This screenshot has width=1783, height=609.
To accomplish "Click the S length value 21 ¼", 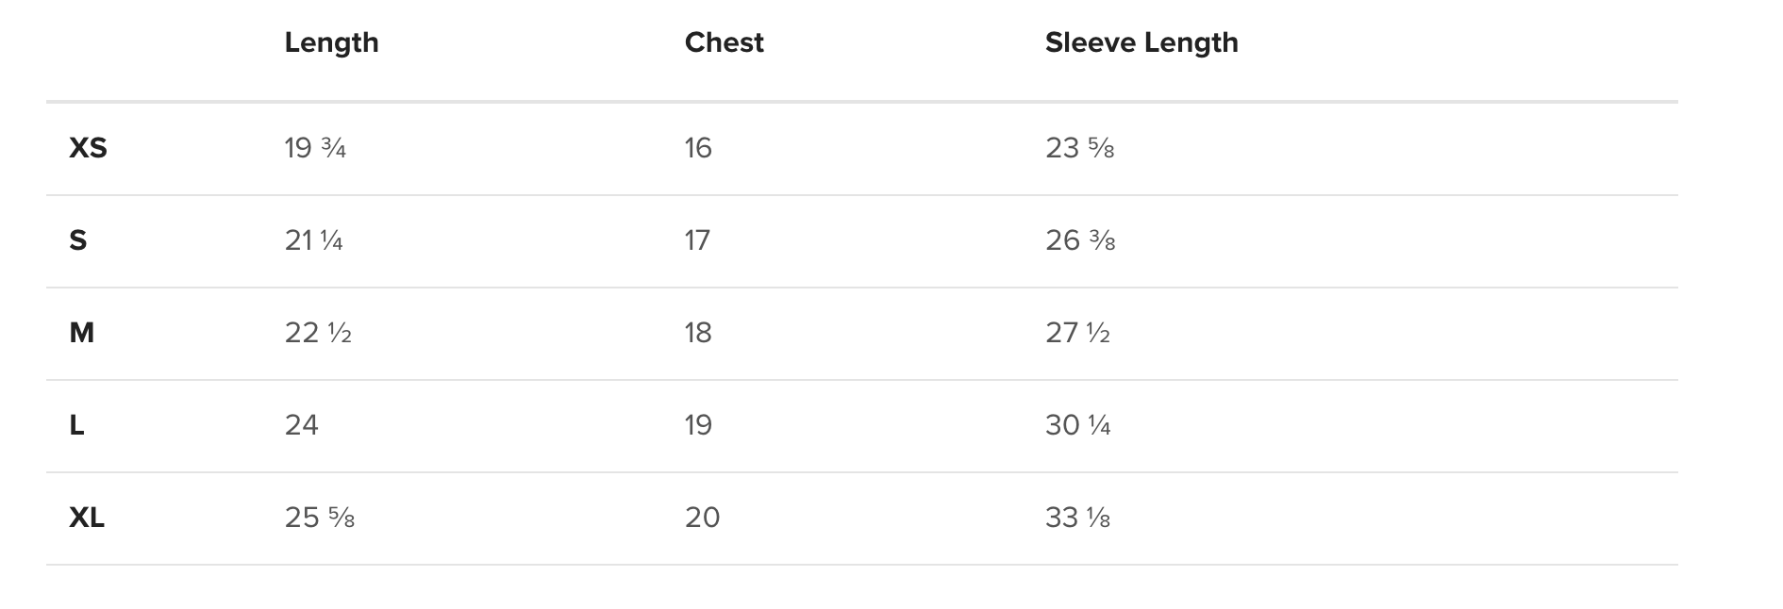I will [x=313, y=240].
